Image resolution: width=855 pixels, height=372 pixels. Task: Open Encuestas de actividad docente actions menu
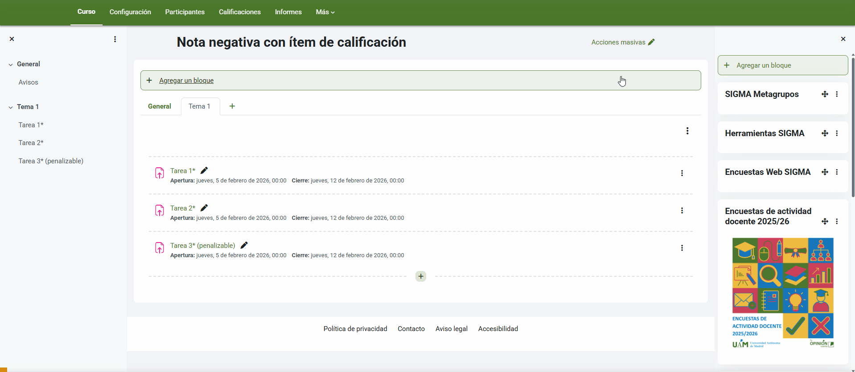point(837,222)
